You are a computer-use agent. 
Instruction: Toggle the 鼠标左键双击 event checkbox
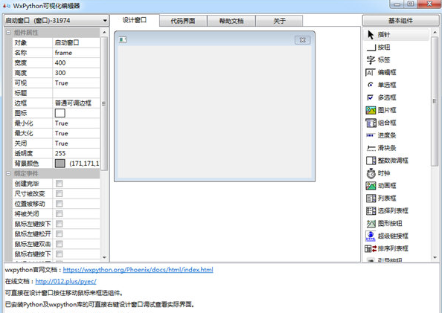click(x=60, y=244)
